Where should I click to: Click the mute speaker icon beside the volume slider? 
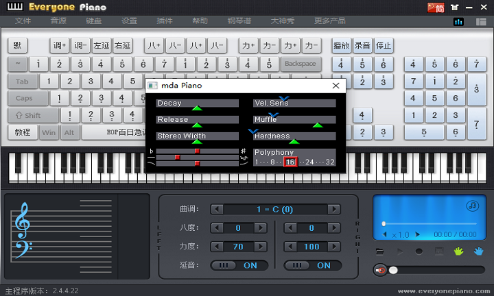pos(381,270)
